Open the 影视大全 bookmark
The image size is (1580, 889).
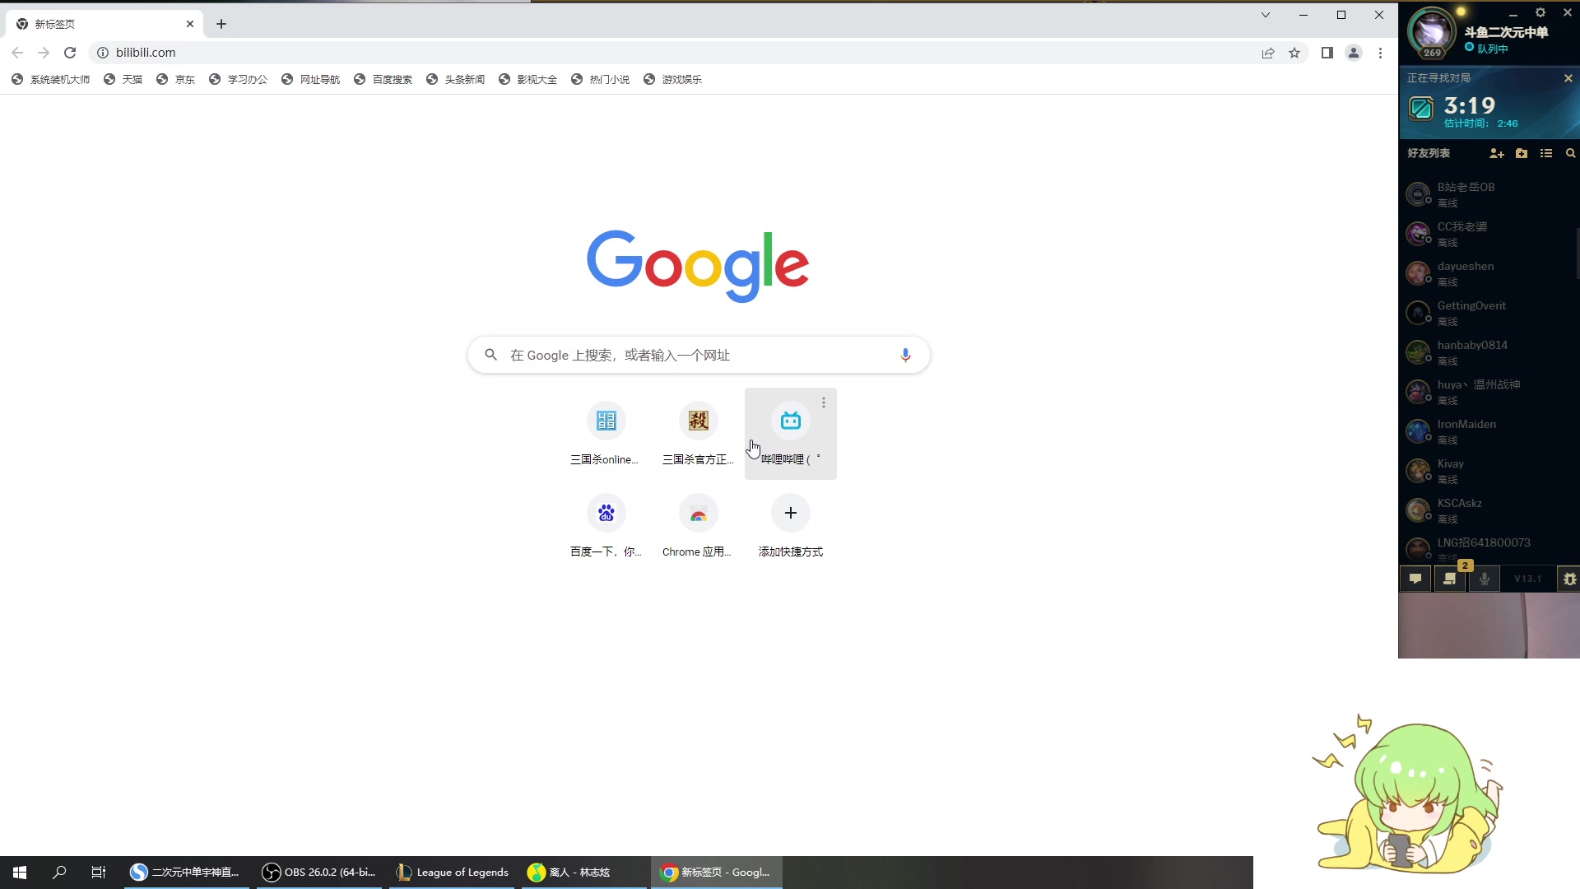pos(528,80)
